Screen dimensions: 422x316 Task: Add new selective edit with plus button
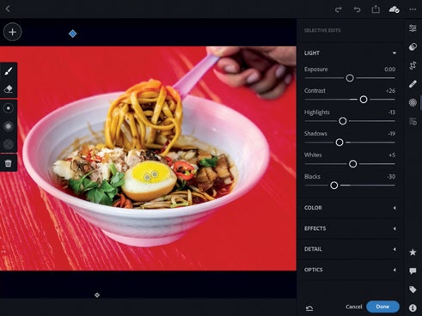12,32
